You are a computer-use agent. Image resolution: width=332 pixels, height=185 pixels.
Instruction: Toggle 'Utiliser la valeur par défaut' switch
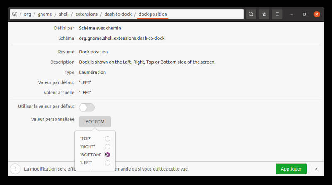(x=87, y=107)
